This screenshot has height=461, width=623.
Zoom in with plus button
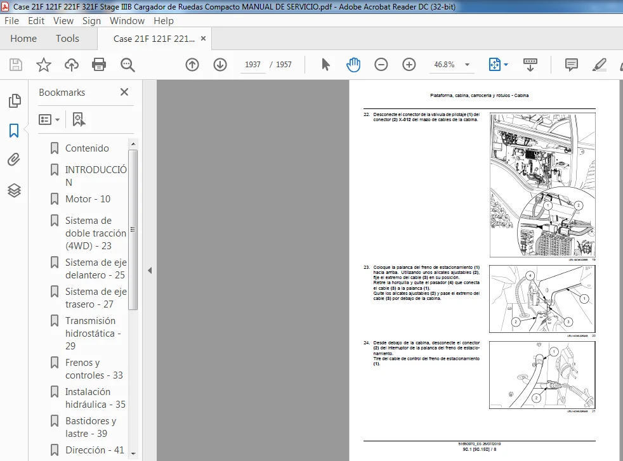coord(409,64)
